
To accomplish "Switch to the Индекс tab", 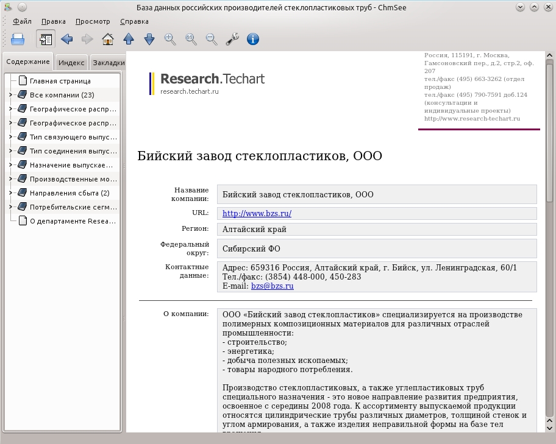I will pos(71,62).
